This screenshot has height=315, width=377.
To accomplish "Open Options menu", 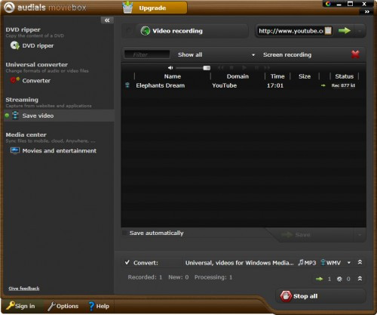I will [x=63, y=306].
